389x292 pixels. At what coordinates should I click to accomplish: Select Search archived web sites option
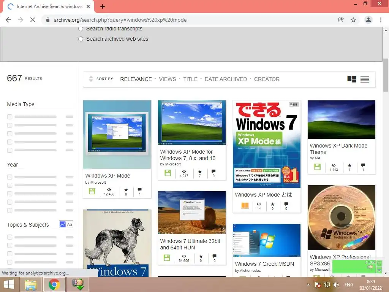[81, 39]
